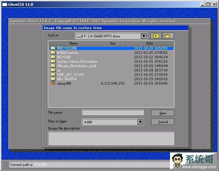
Task: Click date 2013-10-28 16:50:58
Action: [151, 48]
